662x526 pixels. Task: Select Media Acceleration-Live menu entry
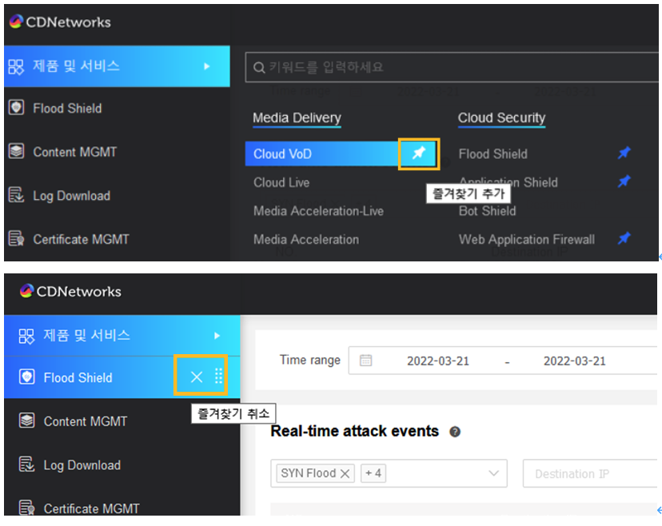(318, 211)
